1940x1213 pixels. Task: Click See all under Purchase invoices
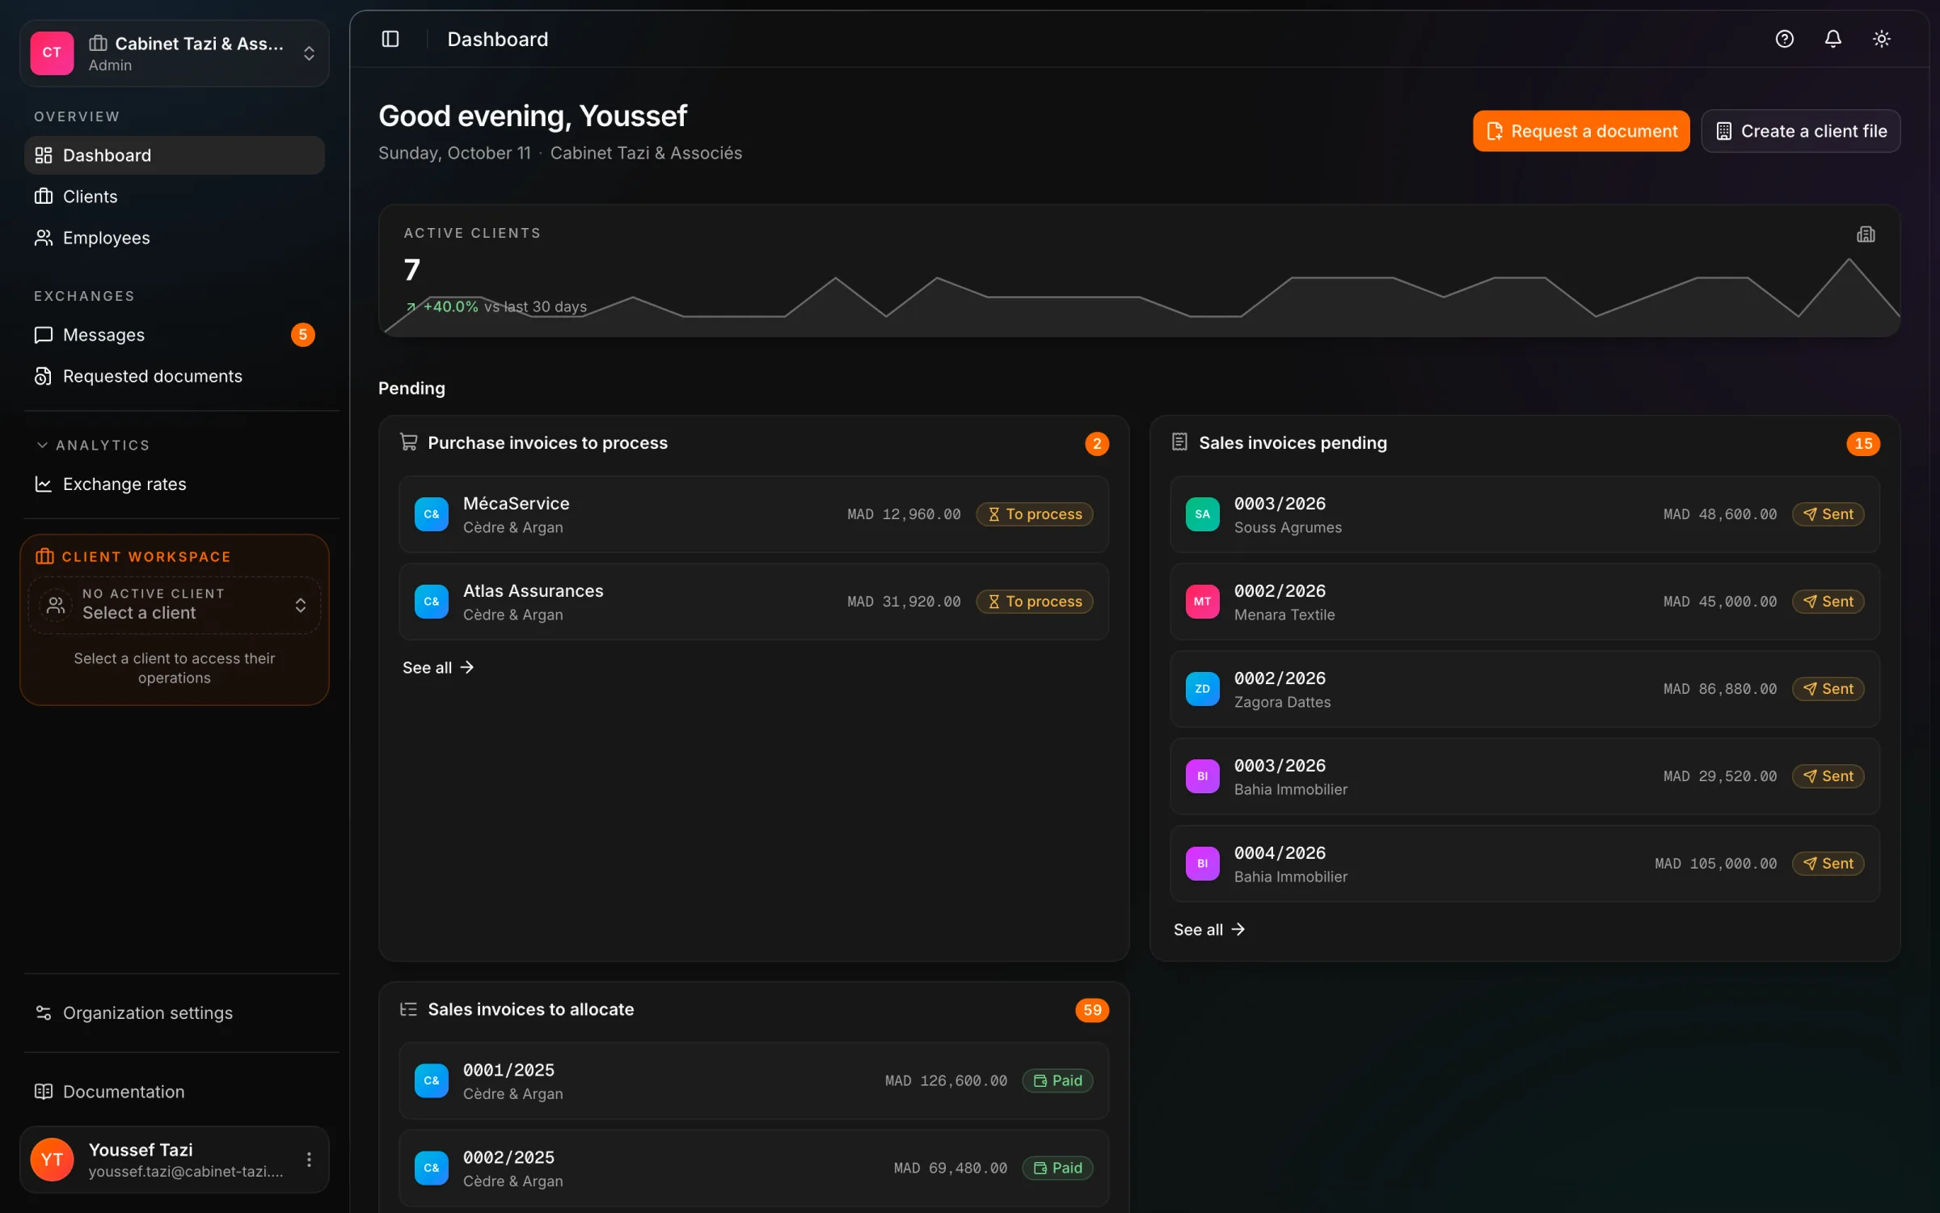[x=438, y=667]
